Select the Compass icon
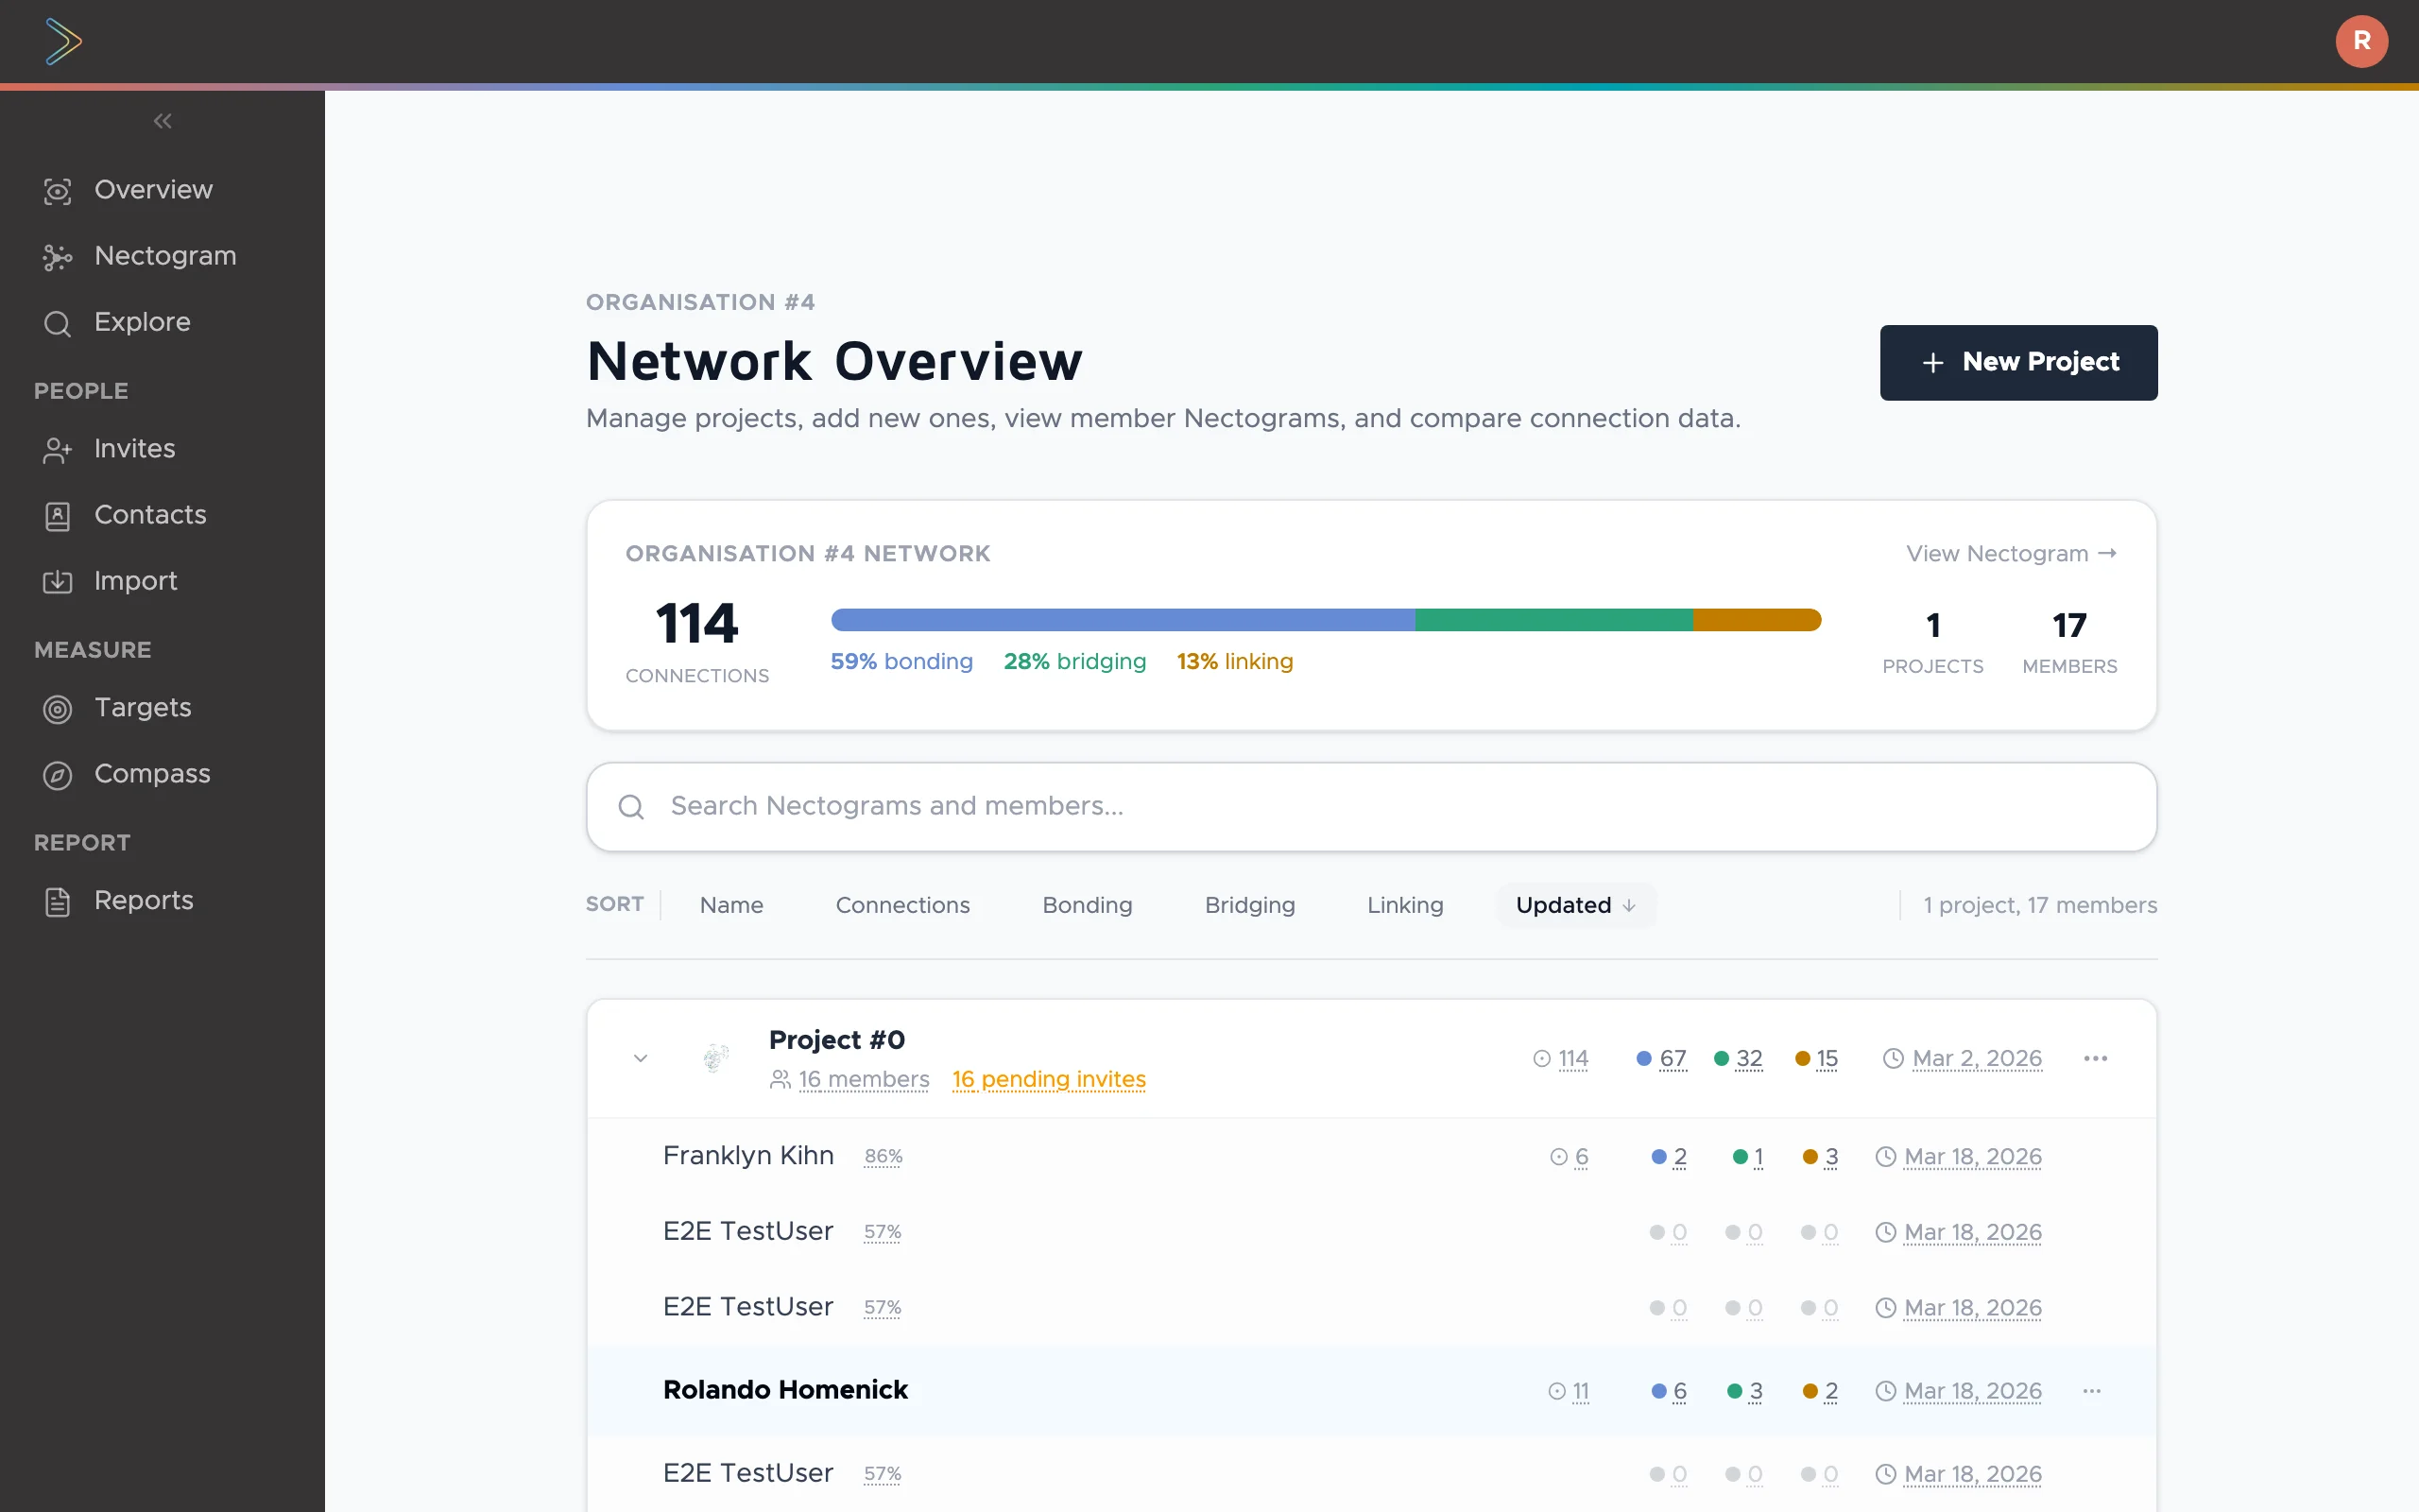 (57, 775)
